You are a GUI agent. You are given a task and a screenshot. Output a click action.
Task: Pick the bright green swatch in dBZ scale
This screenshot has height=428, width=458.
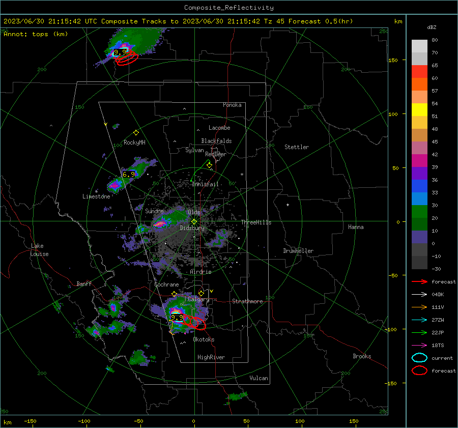coord(419,212)
